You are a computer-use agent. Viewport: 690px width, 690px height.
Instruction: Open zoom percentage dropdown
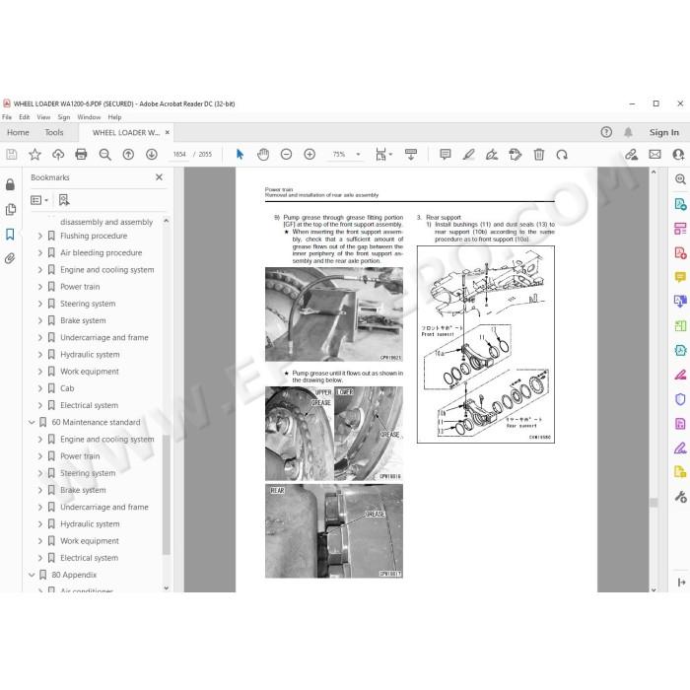click(x=358, y=155)
